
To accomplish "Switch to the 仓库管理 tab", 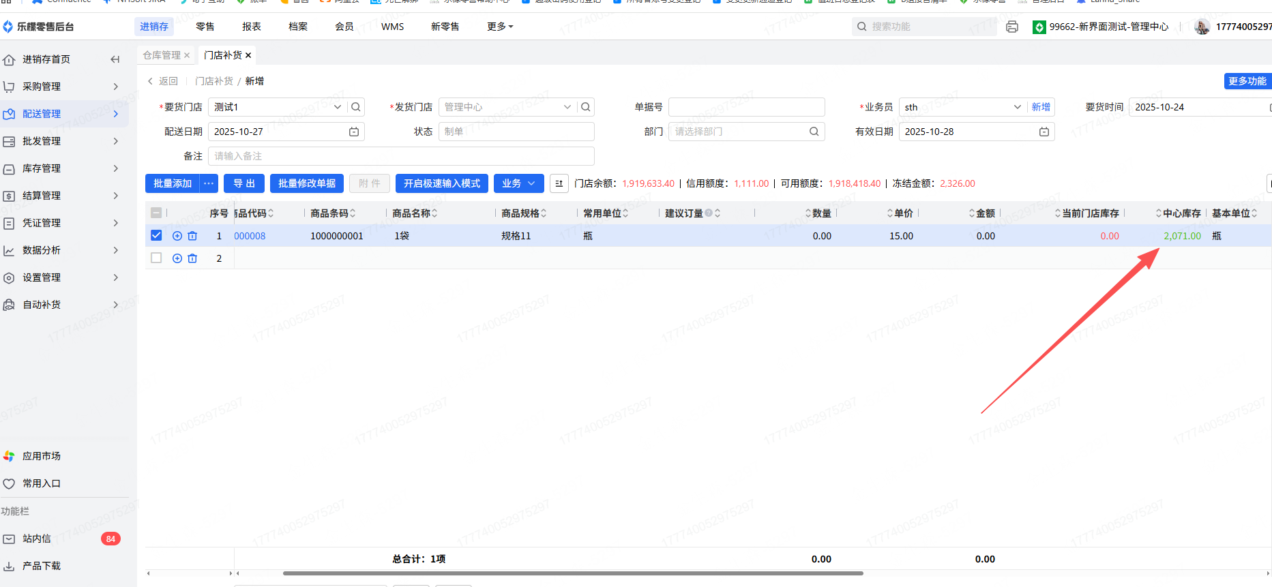I will tap(162, 55).
